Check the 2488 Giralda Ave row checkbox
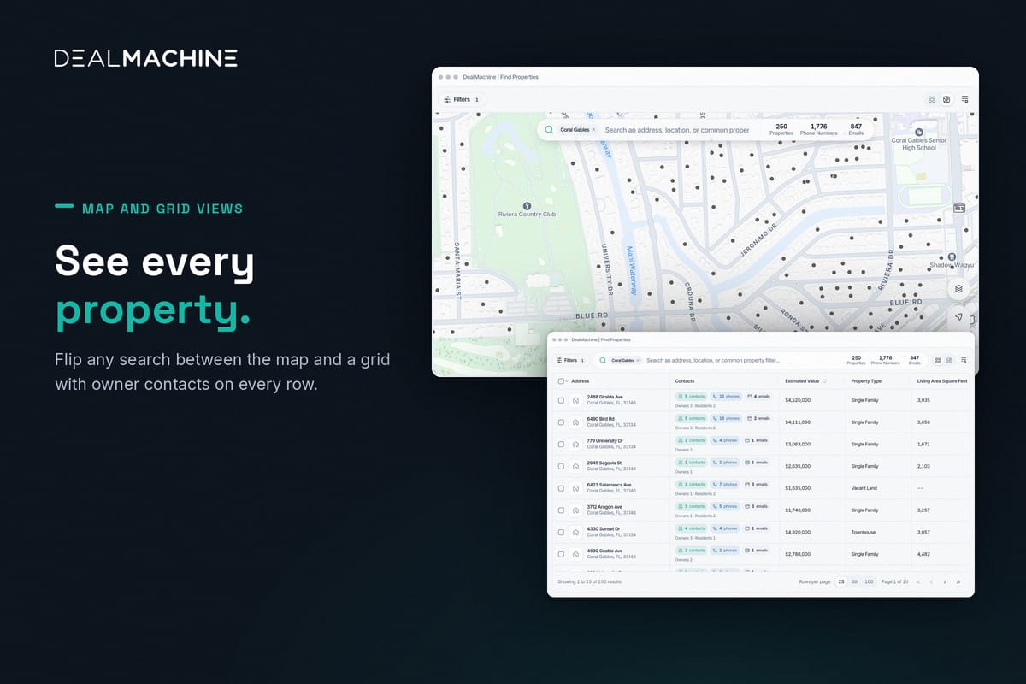The height and width of the screenshot is (684, 1026). tap(561, 400)
